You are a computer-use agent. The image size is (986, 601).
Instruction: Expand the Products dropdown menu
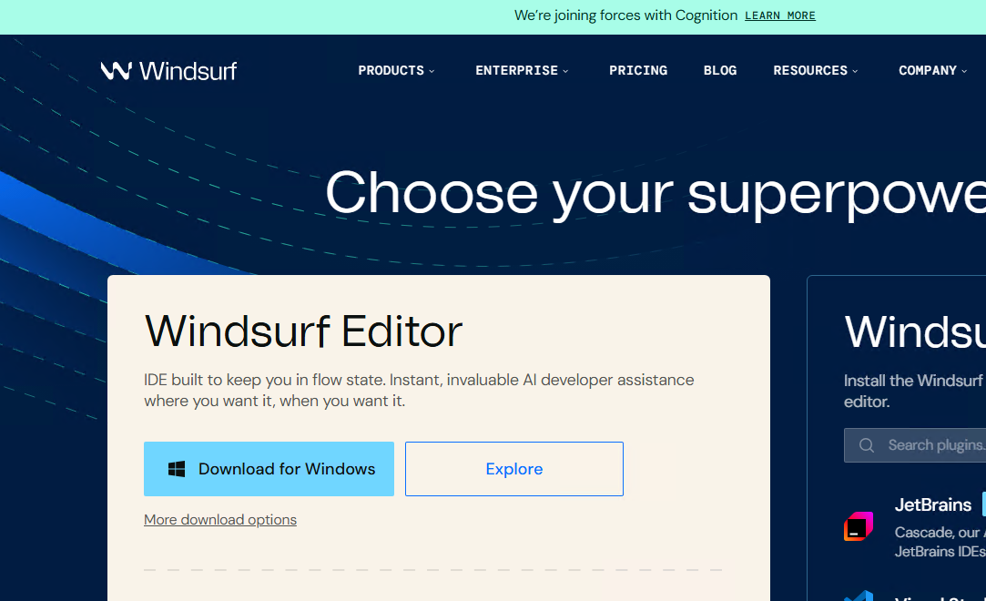396,70
